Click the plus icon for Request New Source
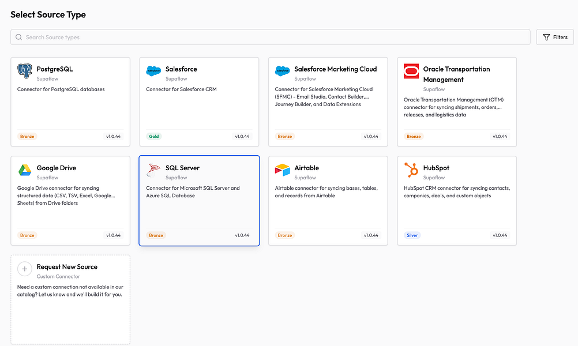 pyautogui.click(x=25, y=269)
